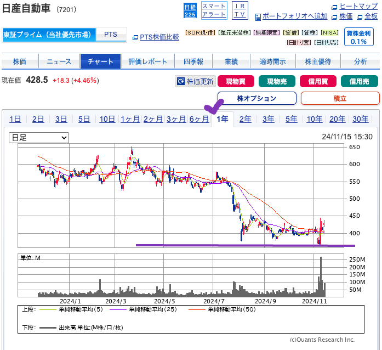Open the 四季報 tab
Image resolution: width=382 pixels, height=350 pixels.
[193, 61]
